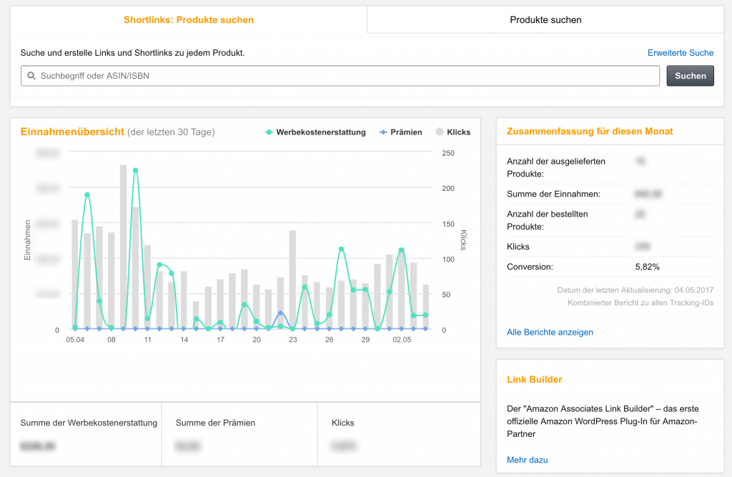
Task: Click the 250 right axis value
Action: pos(448,153)
